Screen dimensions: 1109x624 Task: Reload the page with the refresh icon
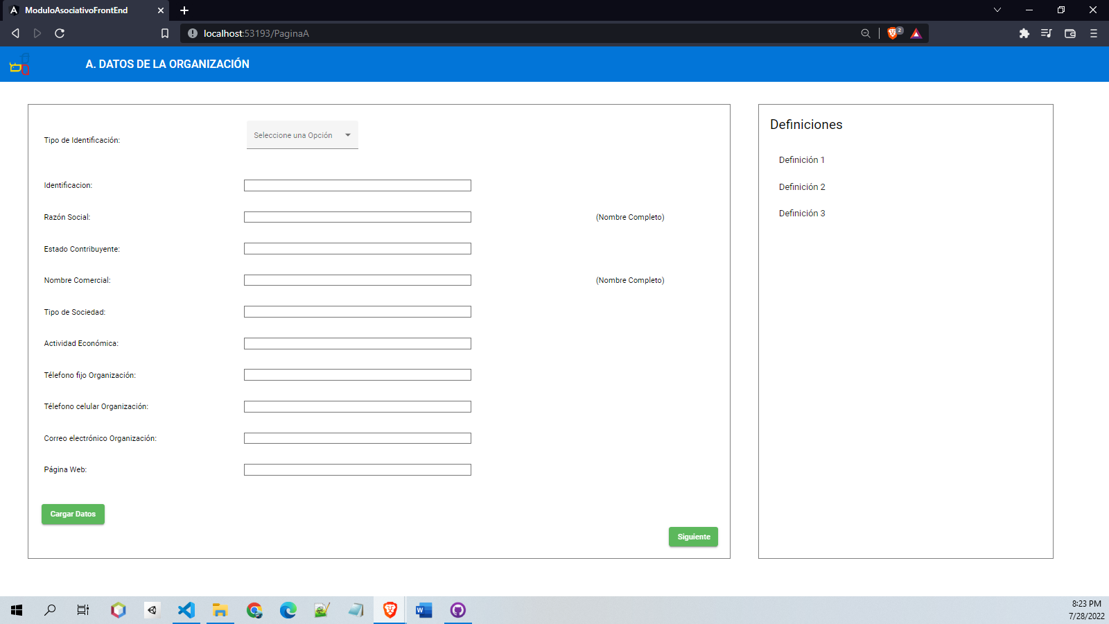[x=60, y=33]
